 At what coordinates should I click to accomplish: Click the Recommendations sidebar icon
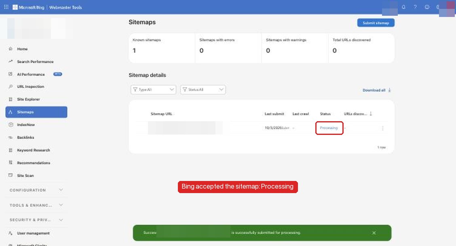coord(11,163)
